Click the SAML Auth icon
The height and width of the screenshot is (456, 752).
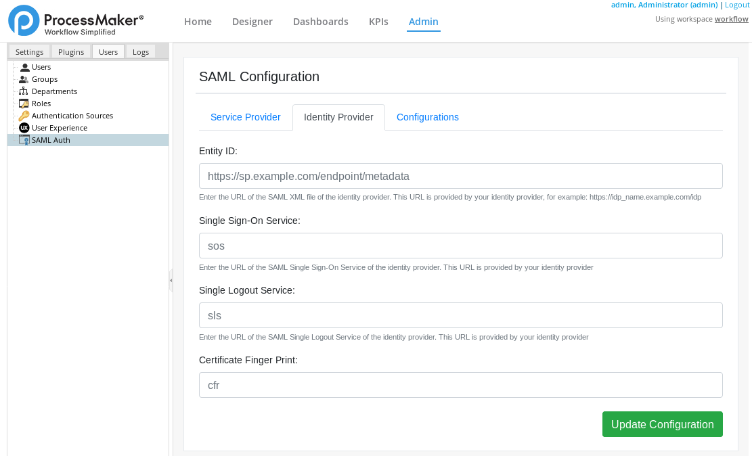coord(24,140)
